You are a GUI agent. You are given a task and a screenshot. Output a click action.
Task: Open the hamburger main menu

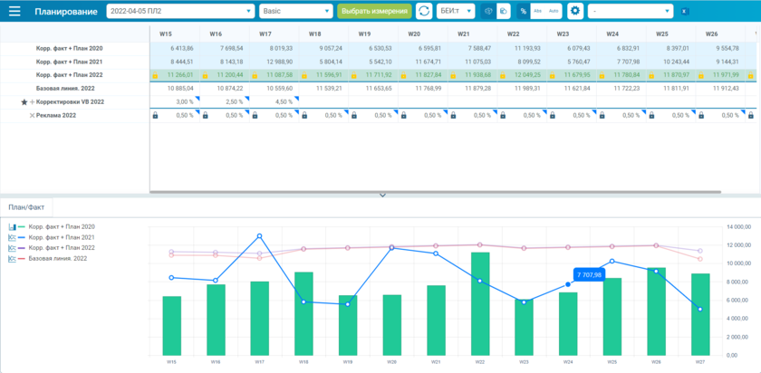pos(14,12)
